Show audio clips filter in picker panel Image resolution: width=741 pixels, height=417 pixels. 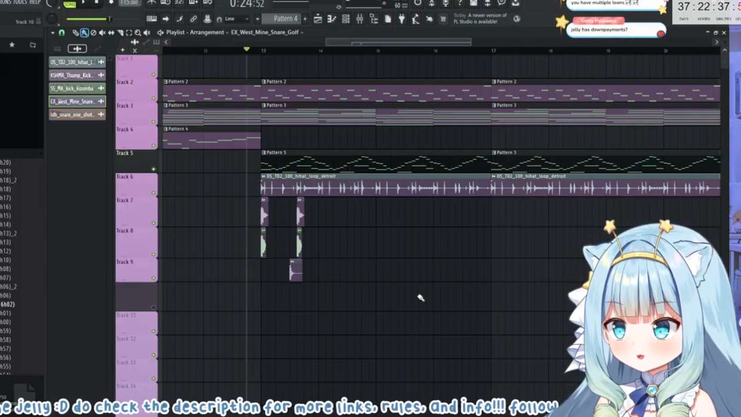pyautogui.click(x=76, y=48)
